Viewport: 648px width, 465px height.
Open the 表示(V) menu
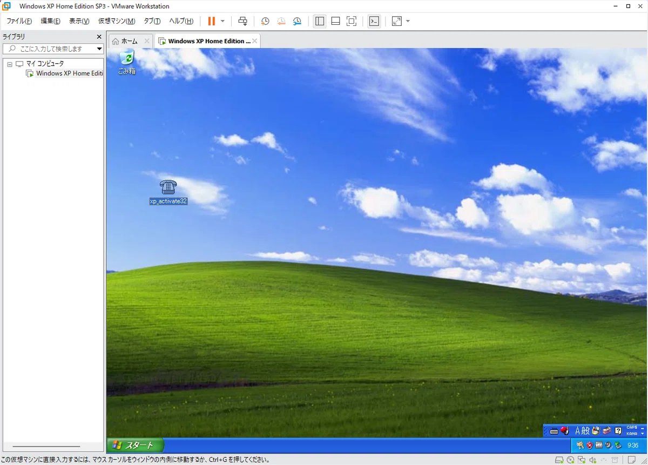coord(79,21)
